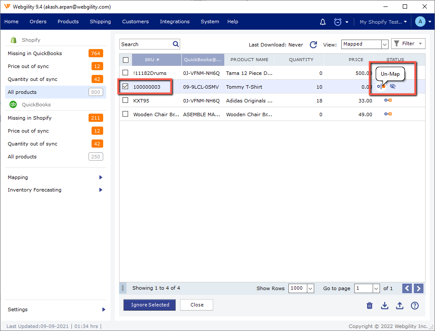435x331 pixels.
Task: Click the Close button
Action: [197, 305]
